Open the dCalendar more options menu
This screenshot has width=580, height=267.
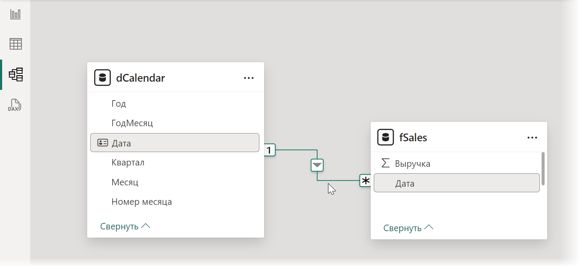[249, 78]
